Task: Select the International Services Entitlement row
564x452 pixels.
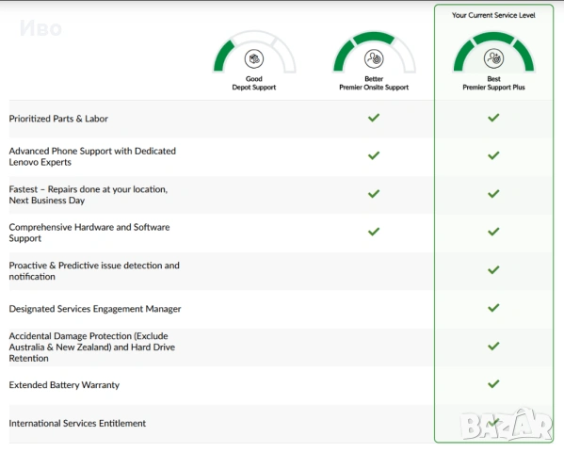Action: [x=281, y=424]
